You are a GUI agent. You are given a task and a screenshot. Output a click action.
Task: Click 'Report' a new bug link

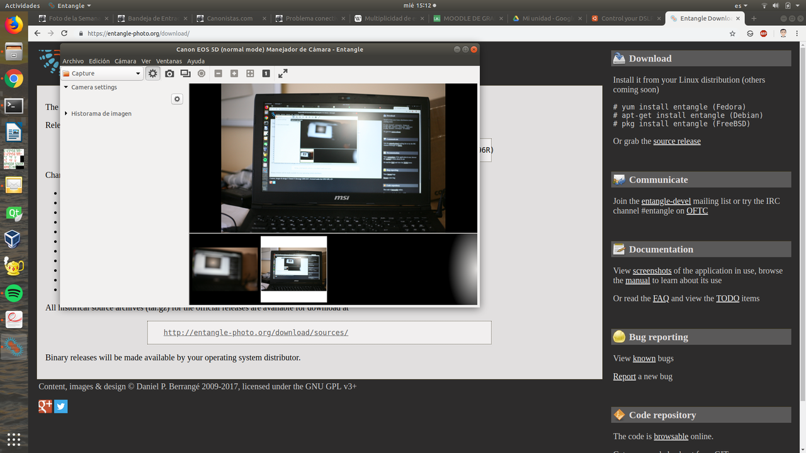click(x=625, y=376)
